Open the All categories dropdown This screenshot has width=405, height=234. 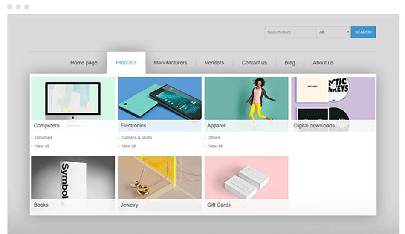click(333, 32)
